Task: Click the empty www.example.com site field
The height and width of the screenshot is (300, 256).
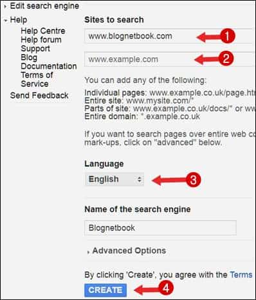Action: [x=169, y=59]
